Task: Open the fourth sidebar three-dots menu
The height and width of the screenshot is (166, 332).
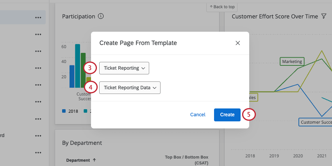Action: coord(38,68)
